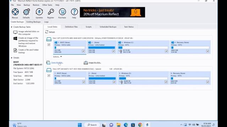Click Create a File and Folder backup
The width and height of the screenshot is (227, 127).
tap(28, 51)
